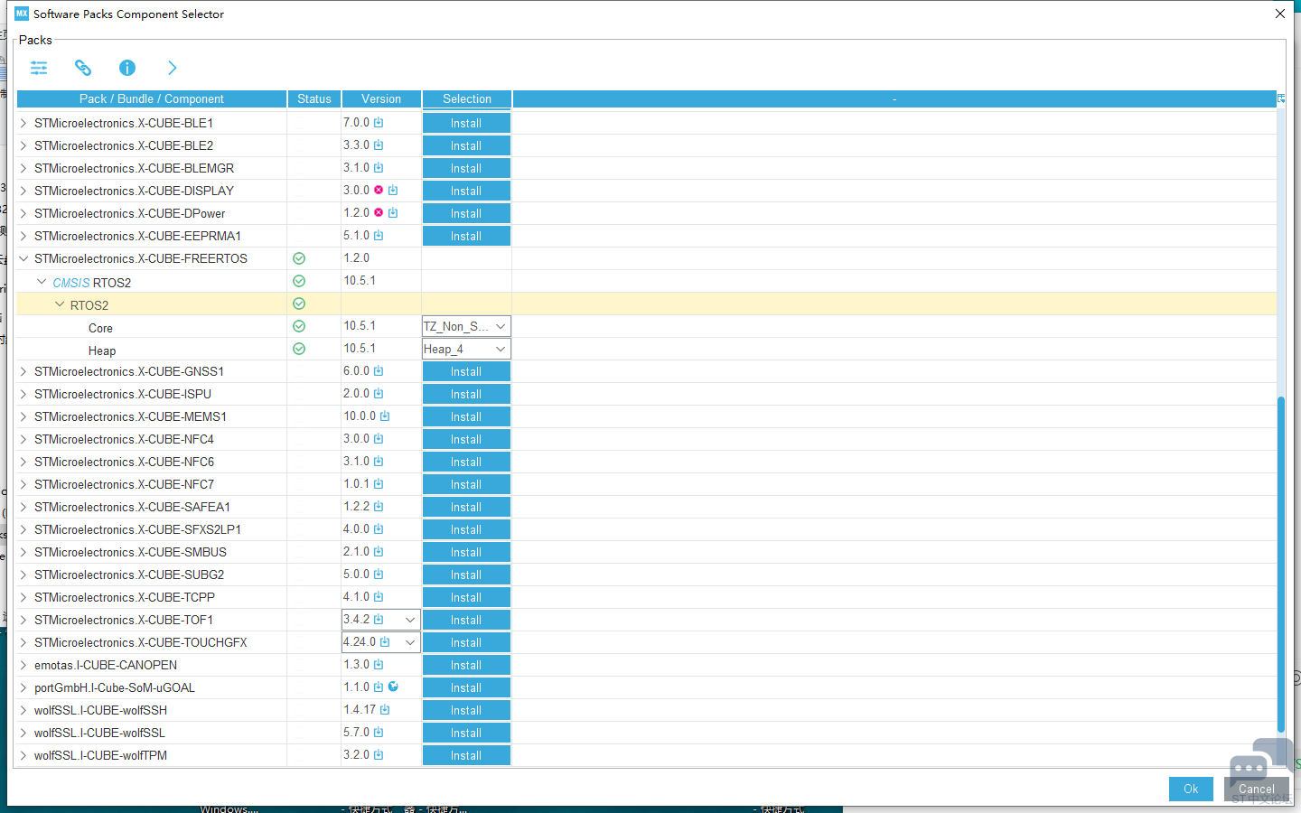Select the Heap component row label
The height and width of the screenshot is (813, 1301).
[102, 350]
